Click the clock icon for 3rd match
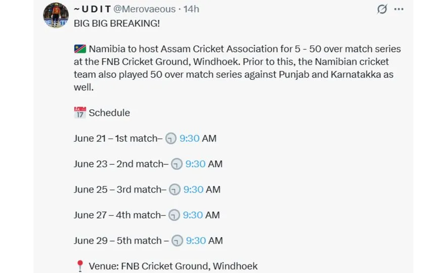The image size is (437, 273). pyautogui.click(x=174, y=190)
